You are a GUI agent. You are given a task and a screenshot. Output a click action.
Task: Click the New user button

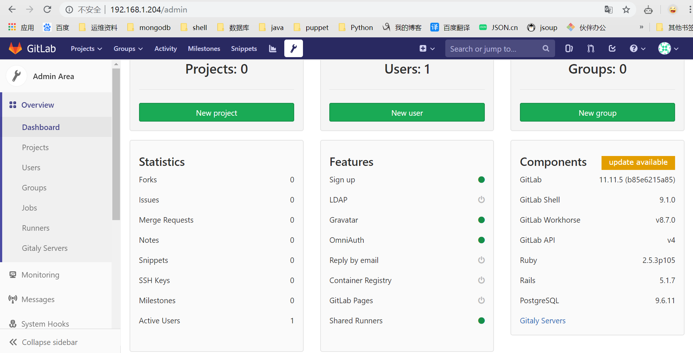[x=407, y=112]
